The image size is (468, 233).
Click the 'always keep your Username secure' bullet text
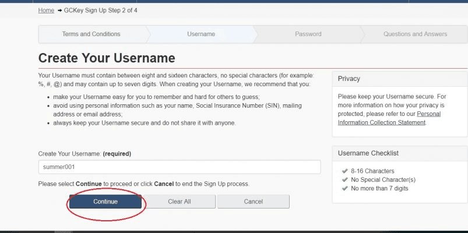[144, 123]
